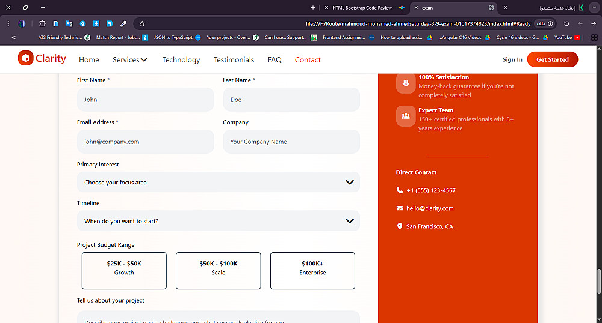Open the '...Angular C46 Videos' bookmark
This screenshot has width=602, height=323.
pos(465,37)
